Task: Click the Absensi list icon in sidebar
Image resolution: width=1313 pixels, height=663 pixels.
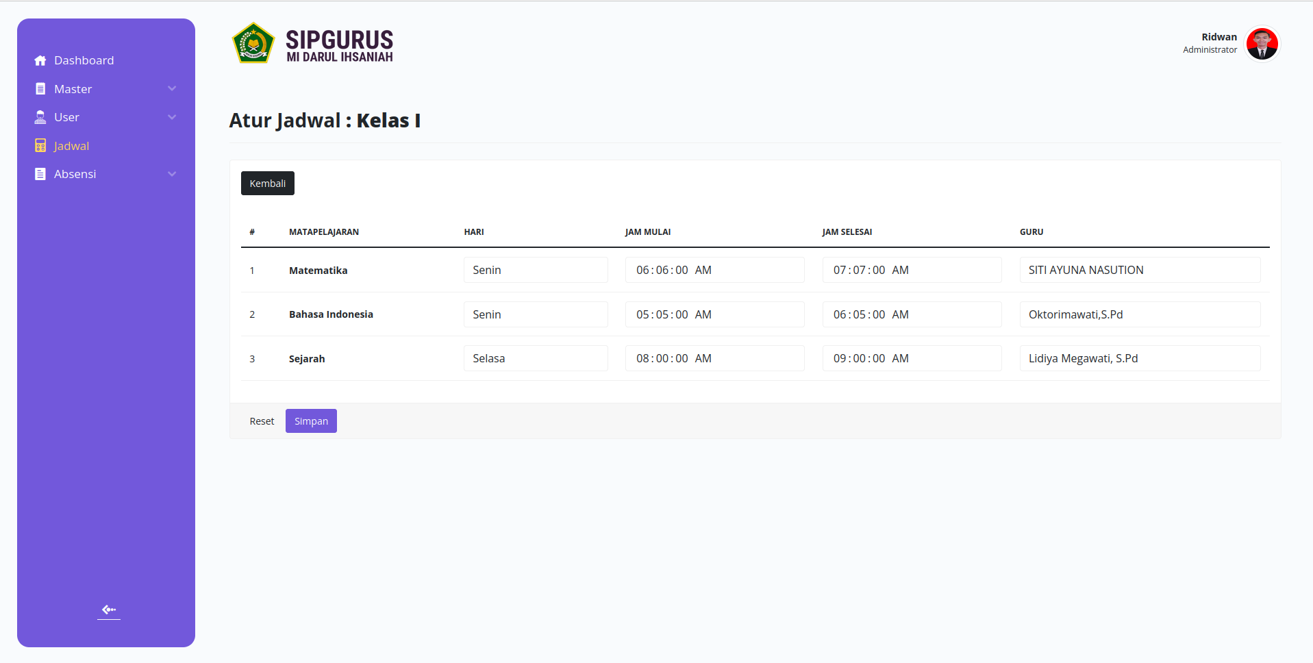Action: (x=40, y=174)
